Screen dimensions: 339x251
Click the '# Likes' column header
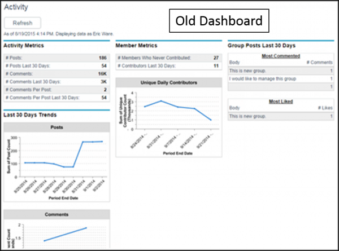[325, 108]
